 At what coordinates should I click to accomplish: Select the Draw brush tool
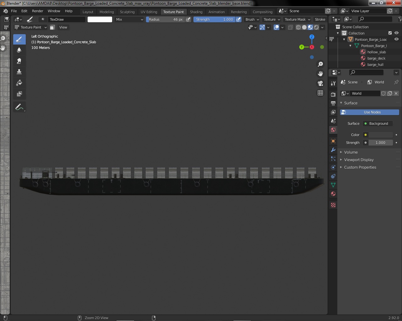pos(19,39)
